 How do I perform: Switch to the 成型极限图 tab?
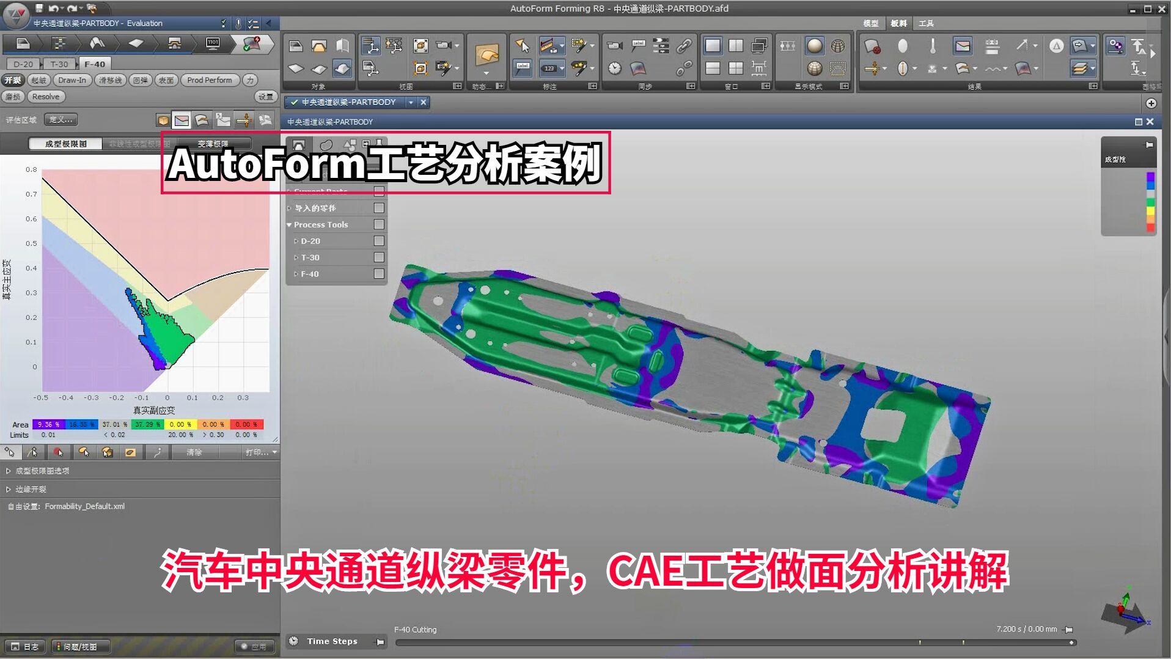click(65, 144)
